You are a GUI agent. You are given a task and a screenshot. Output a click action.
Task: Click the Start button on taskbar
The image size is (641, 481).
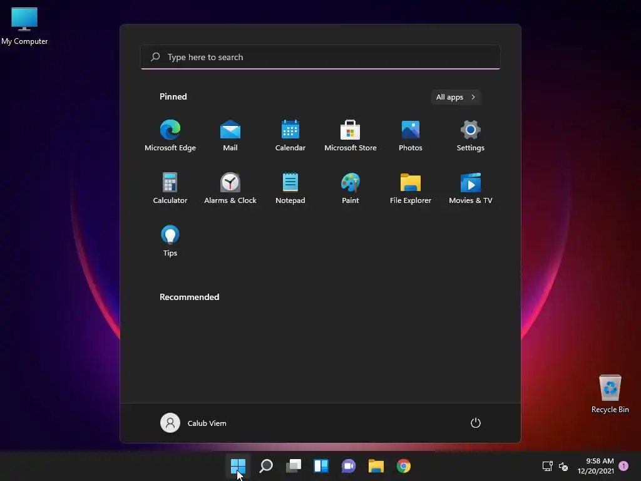point(238,466)
